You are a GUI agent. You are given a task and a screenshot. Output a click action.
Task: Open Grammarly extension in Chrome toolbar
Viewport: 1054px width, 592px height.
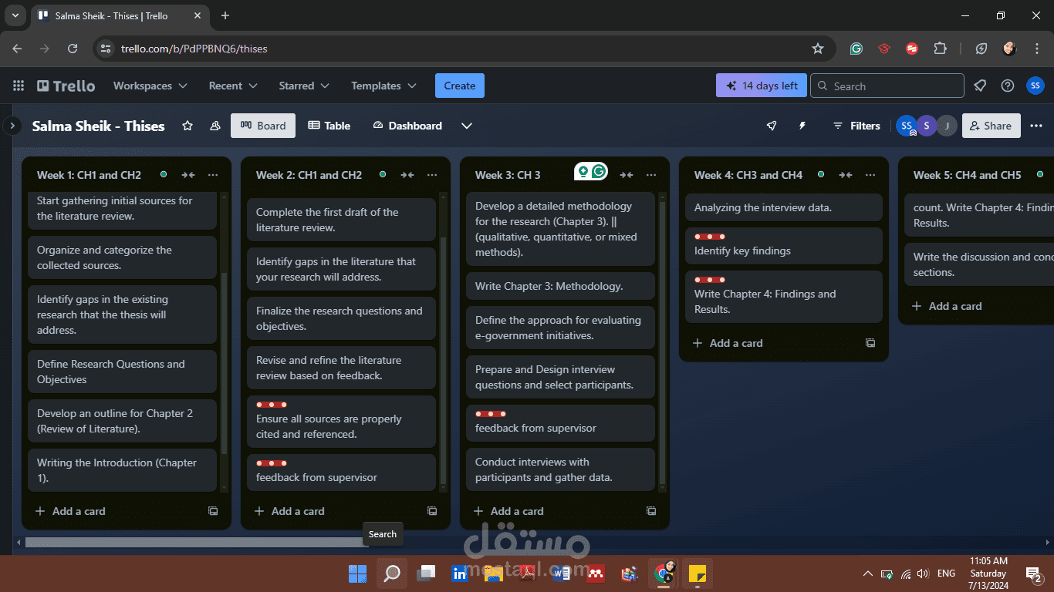pos(856,49)
